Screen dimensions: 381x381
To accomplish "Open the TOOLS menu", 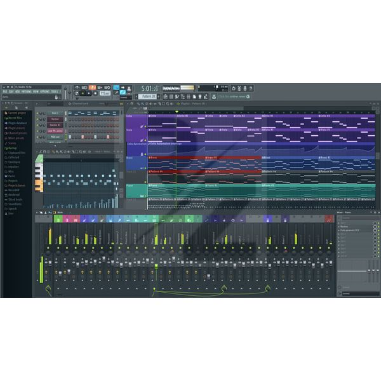I will point(55,91).
